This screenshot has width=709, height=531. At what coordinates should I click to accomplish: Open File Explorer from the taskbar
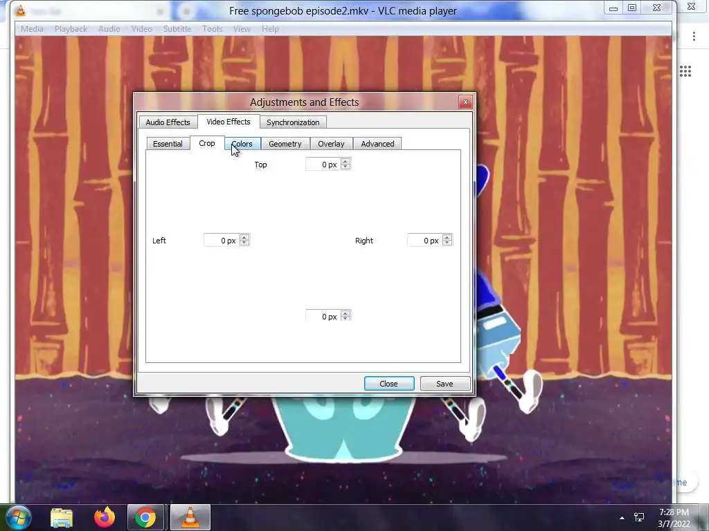[62, 517]
